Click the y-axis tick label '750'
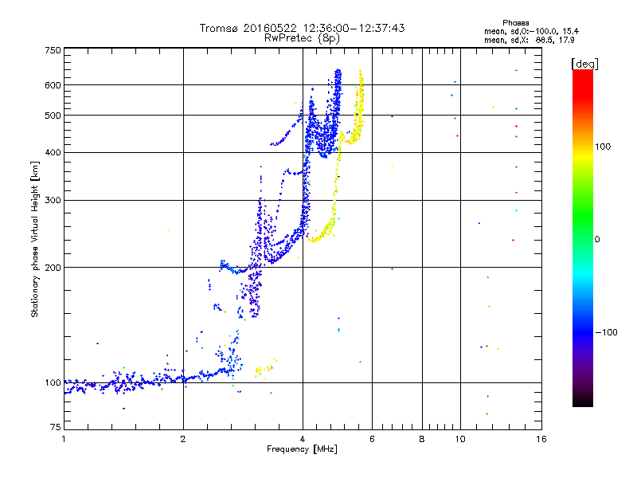Image resolution: width=637 pixels, height=478 pixels. [53, 50]
